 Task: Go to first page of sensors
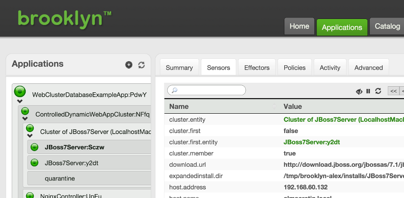394,91
